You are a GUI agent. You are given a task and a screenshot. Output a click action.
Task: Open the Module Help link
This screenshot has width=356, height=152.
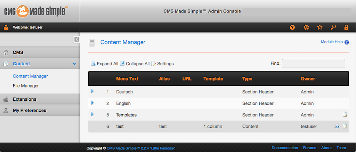pyautogui.click(x=332, y=42)
